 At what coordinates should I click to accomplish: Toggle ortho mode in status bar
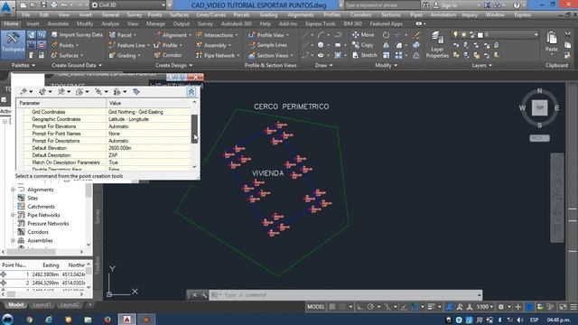359,307
